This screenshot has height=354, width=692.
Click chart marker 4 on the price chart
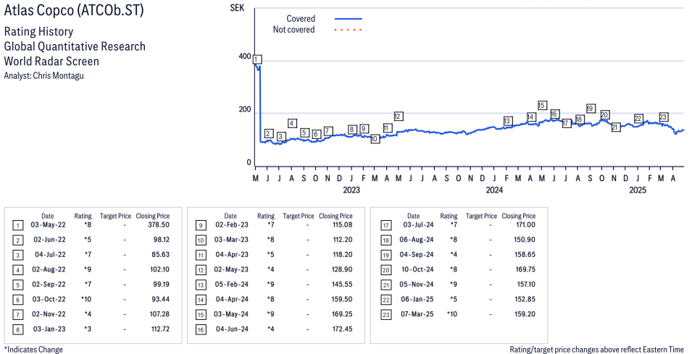click(292, 124)
